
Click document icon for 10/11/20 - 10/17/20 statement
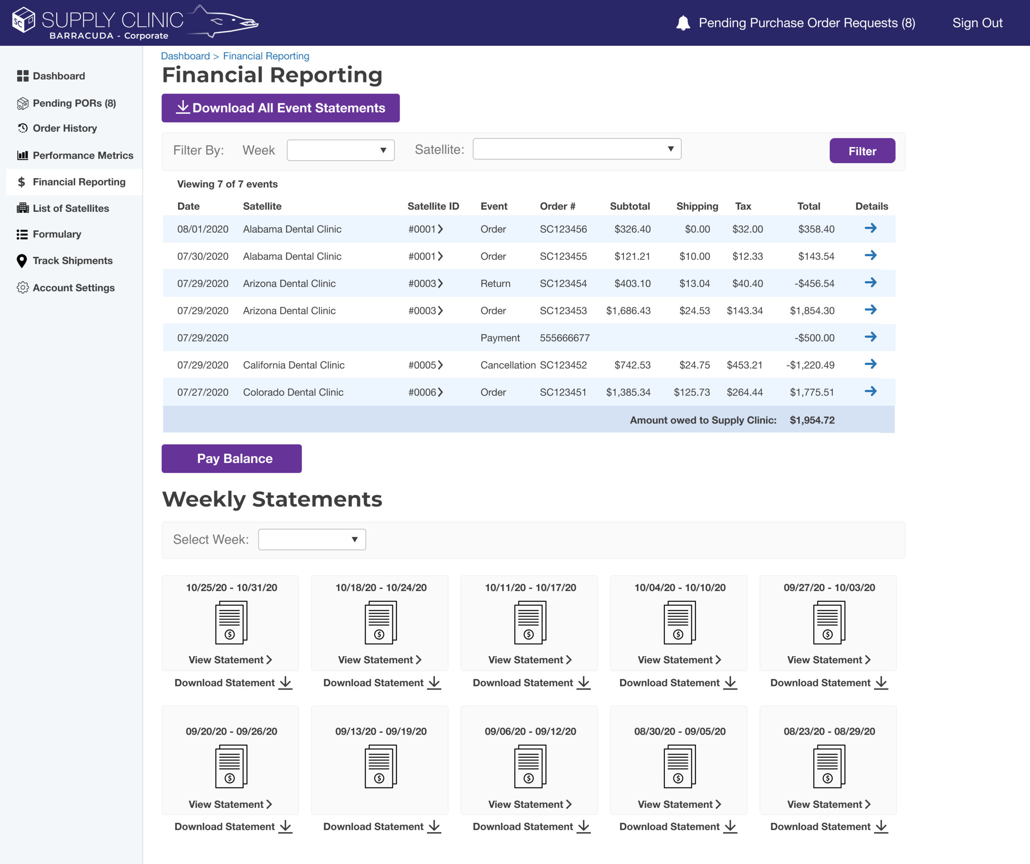pos(530,622)
